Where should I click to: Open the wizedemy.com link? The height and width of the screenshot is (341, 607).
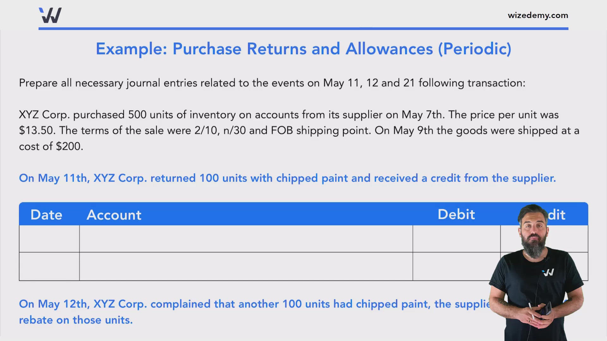click(x=538, y=15)
